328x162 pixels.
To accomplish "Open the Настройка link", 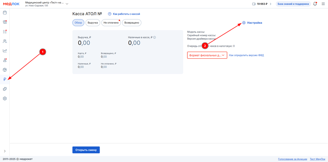I will (x=252, y=23).
